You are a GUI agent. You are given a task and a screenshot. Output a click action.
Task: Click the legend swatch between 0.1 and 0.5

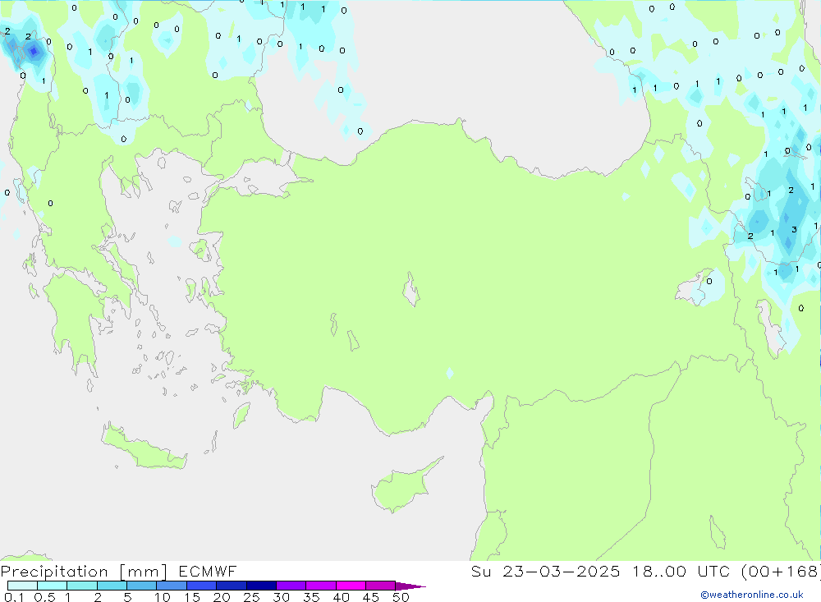click(22, 586)
